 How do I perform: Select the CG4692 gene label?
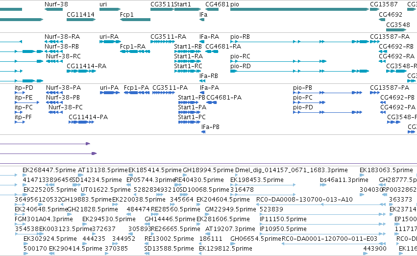tap(391, 14)
